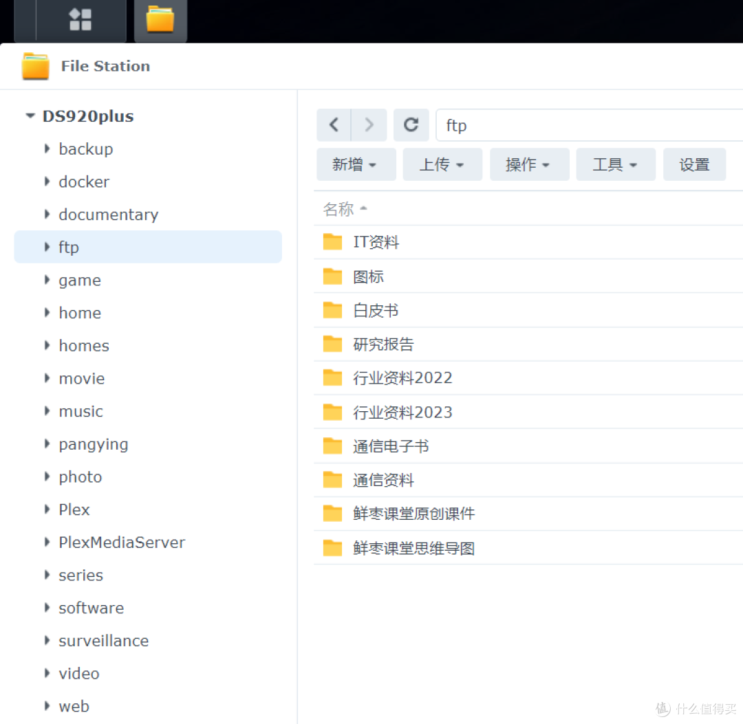Expand the homes folder arrow

click(x=47, y=345)
